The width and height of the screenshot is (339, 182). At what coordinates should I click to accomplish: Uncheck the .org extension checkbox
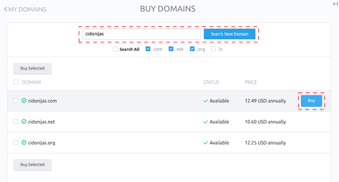(x=192, y=49)
